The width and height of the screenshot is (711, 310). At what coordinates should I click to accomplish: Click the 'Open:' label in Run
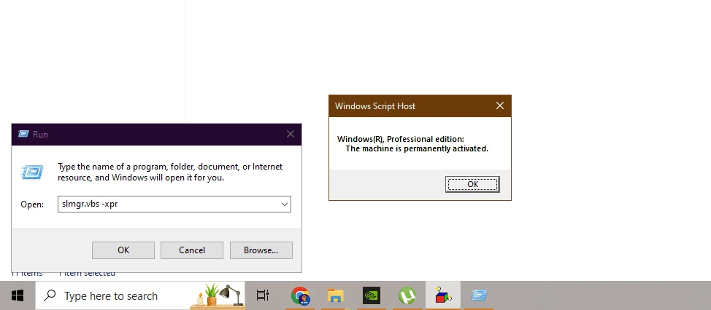coord(32,204)
